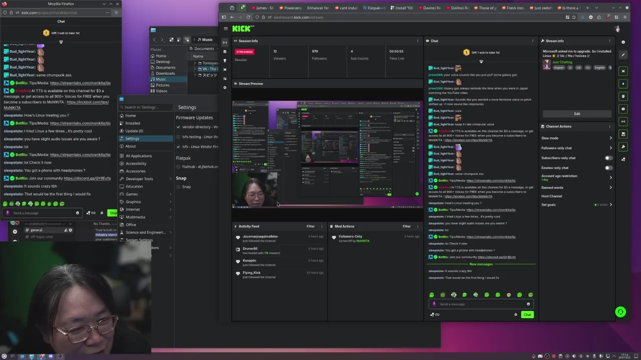Open the profile avatar in Kick dashboard
The image size is (641, 360).
pyautogui.click(x=617, y=29)
